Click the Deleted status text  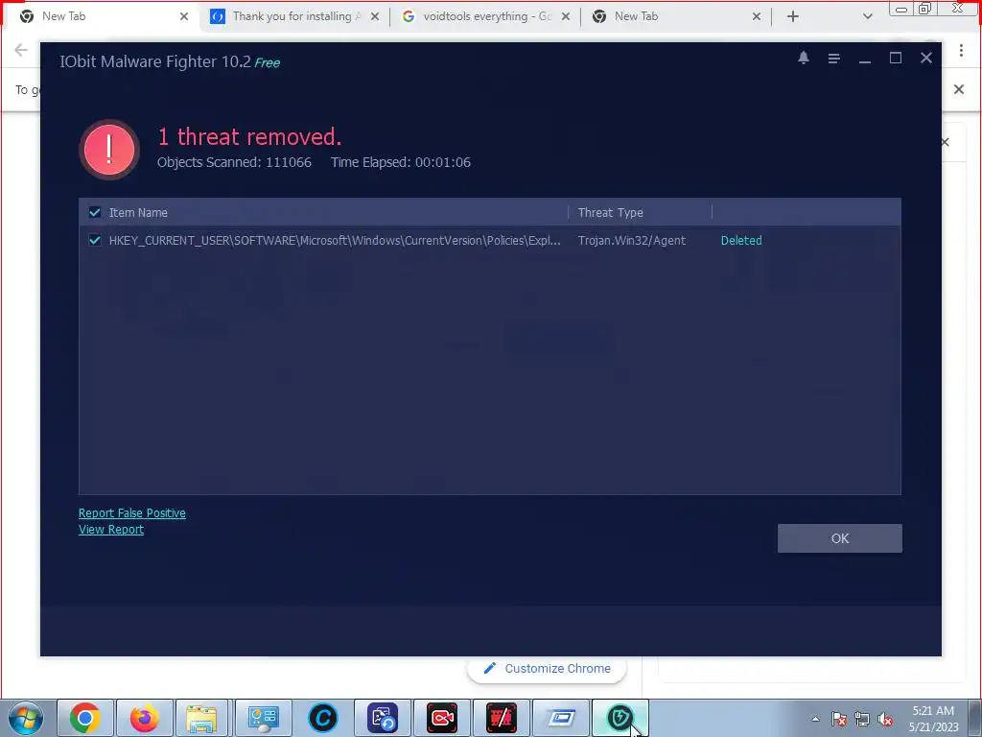click(x=741, y=240)
